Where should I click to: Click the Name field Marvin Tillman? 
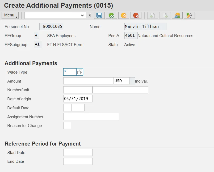tap(146, 26)
